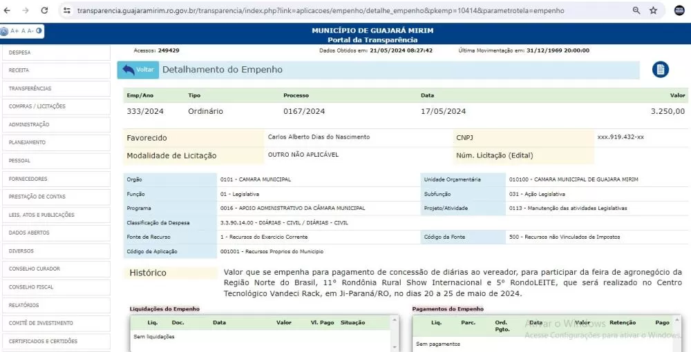Screen dimensions: 691x352
Task: Reset font size with plain A
Action: (23, 31)
